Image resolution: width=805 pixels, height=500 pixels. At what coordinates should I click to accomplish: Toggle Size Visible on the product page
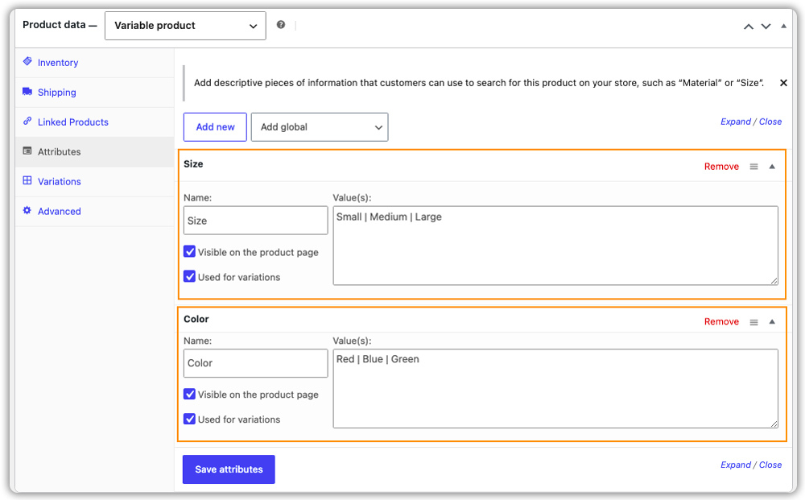(x=189, y=251)
